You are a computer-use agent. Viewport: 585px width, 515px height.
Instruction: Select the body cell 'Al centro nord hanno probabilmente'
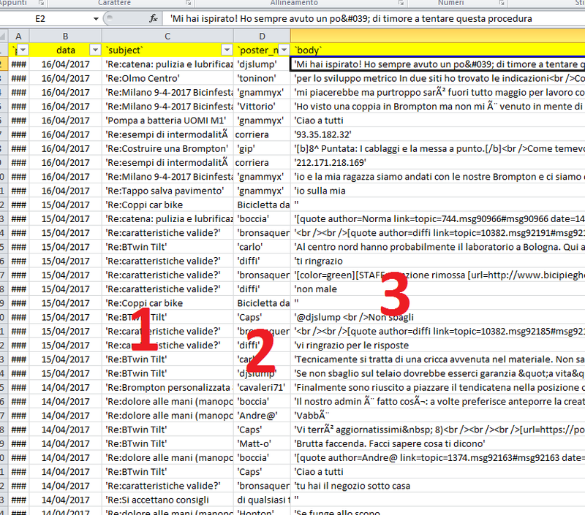coord(437,247)
